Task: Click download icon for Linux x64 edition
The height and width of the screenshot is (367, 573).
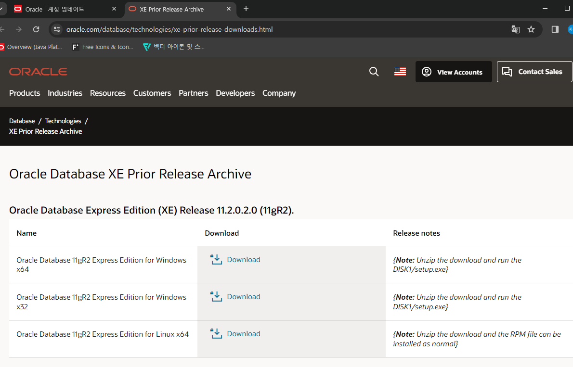Action: pos(216,333)
